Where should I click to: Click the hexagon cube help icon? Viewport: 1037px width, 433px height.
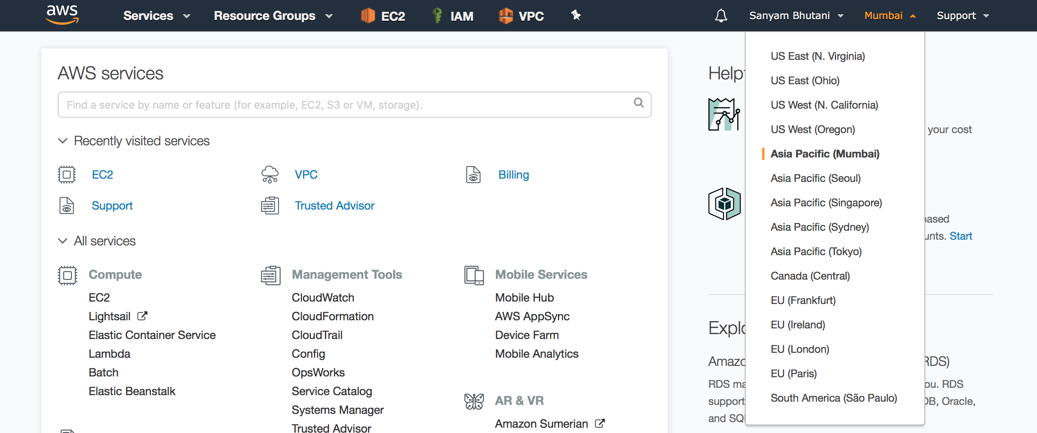(725, 204)
